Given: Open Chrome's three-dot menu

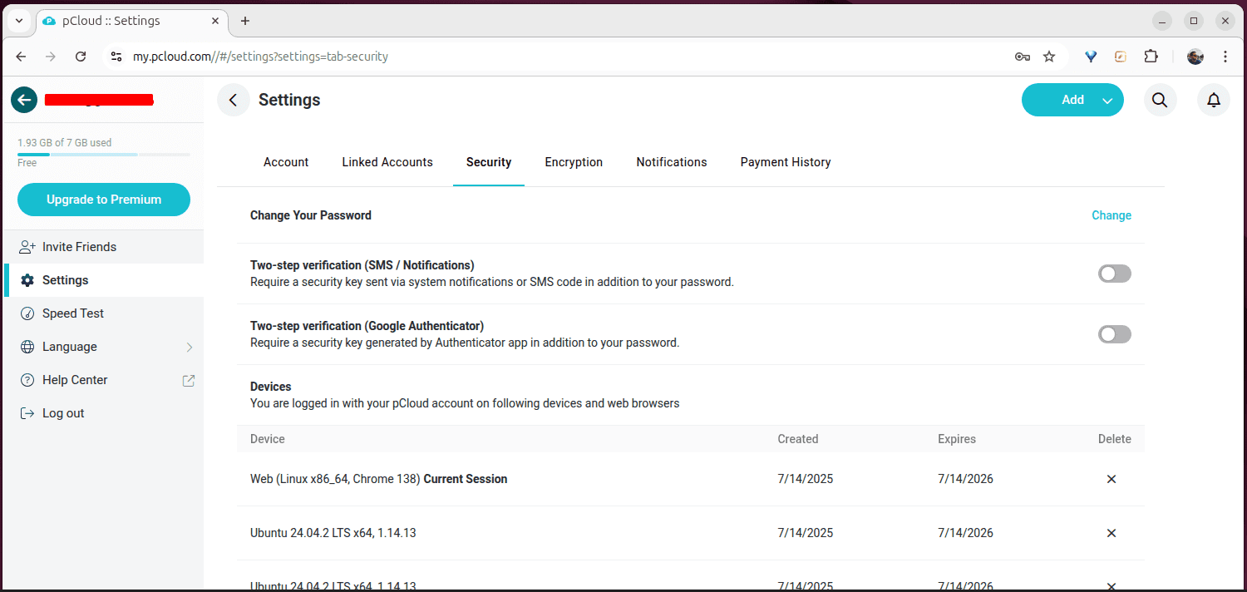Looking at the screenshot, I should [x=1225, y=57].
